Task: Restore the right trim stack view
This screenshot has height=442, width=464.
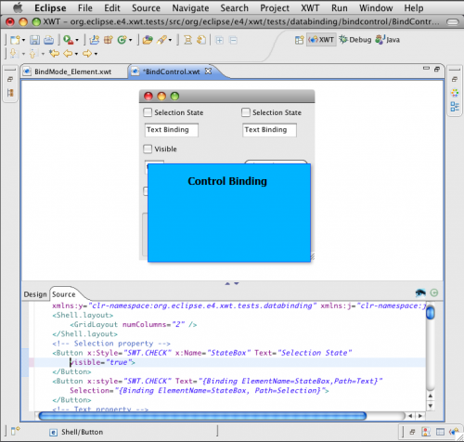Action: pyautogui.click(x=455, y=79)
